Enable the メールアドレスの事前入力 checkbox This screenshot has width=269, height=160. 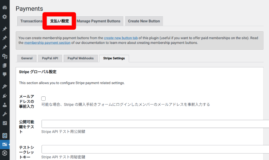point(43,98)
